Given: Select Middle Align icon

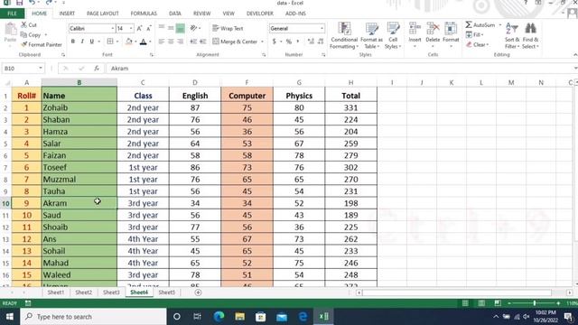Looking at the screenshot, I should 171,28.
